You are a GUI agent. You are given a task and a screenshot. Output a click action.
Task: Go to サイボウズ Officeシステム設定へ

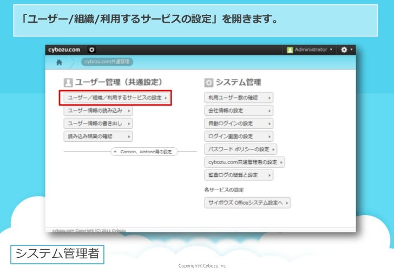247,203
